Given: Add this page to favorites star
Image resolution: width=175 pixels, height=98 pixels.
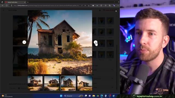Looking at the screenshot, I should click(x=89, y=5).
